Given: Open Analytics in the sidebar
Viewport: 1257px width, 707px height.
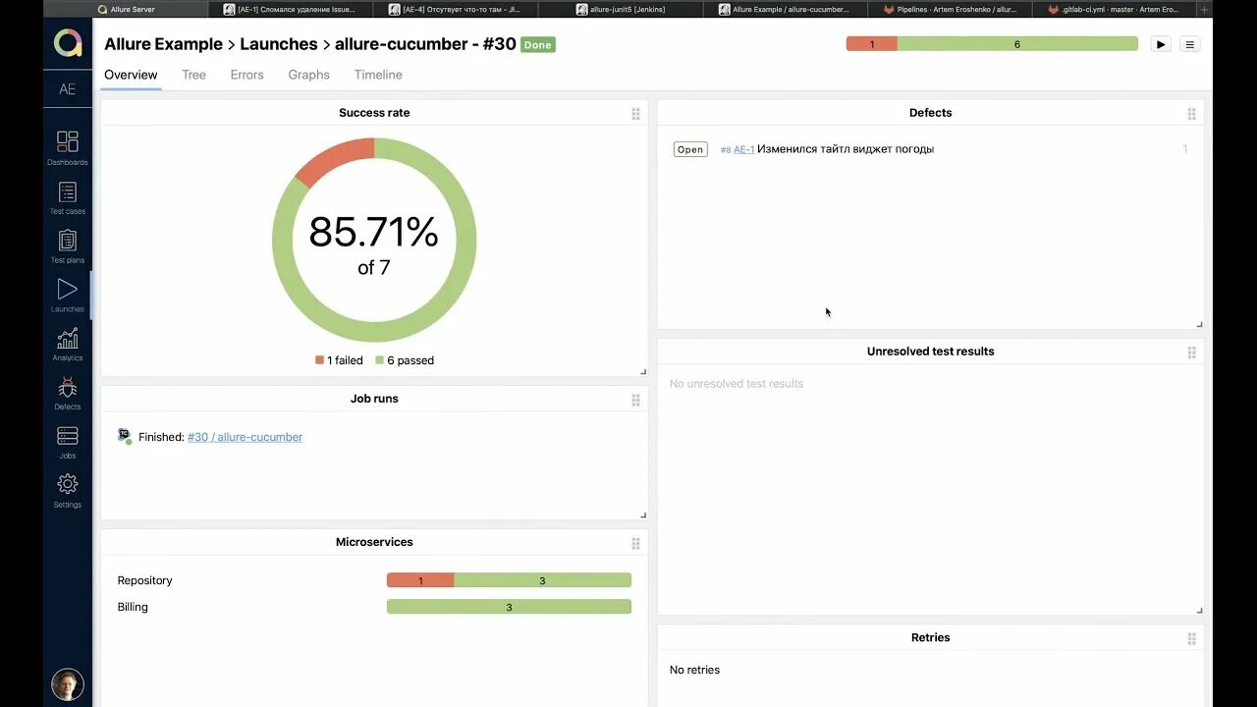Looking at the screenshot, I should pyautogui.click(x=68, y=344).
